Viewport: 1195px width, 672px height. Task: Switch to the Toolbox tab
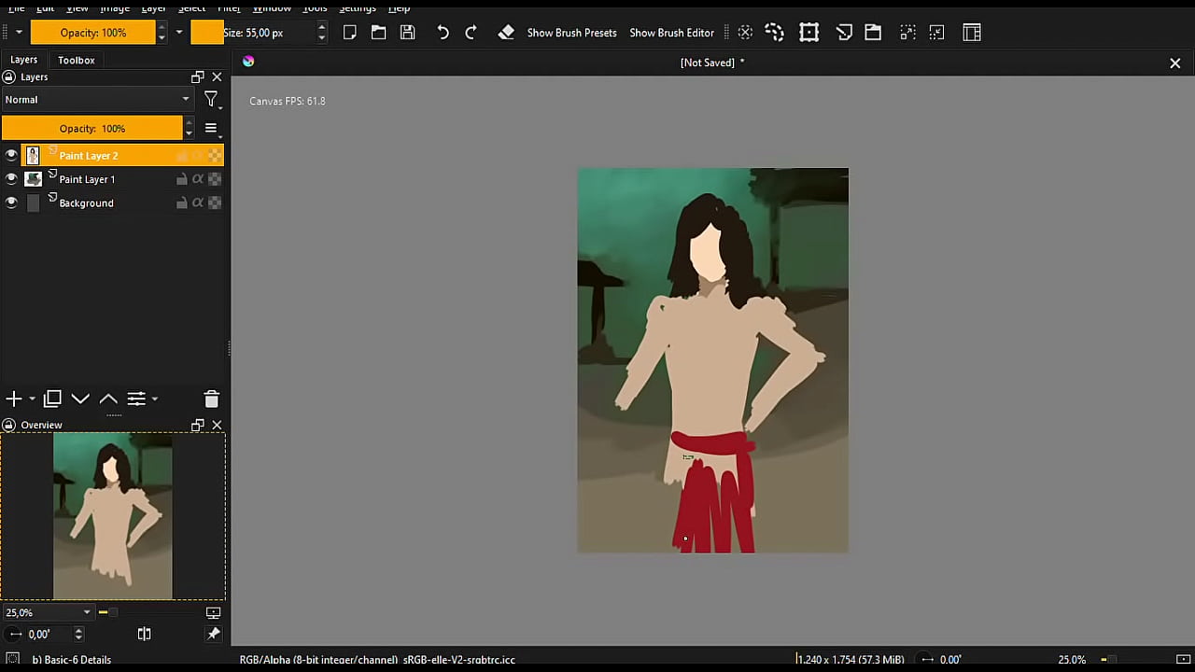pos(76,60)
